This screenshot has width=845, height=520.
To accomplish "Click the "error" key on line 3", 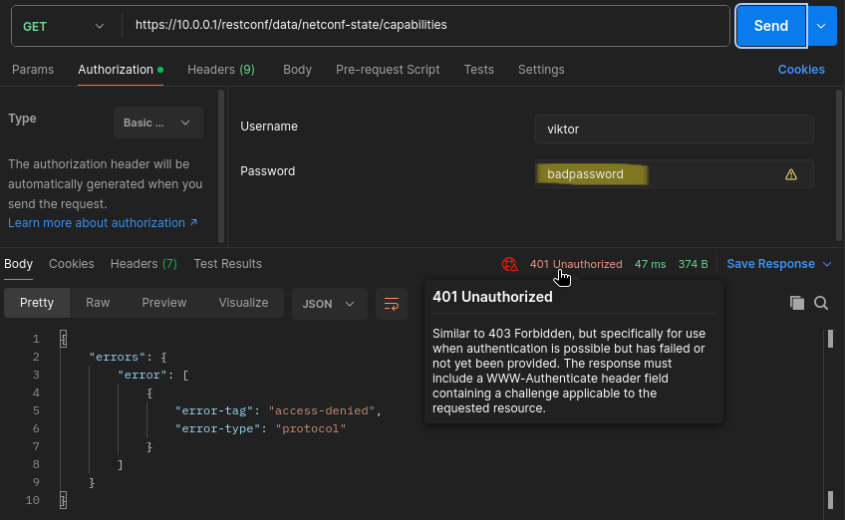I will (x=142, y=375).
